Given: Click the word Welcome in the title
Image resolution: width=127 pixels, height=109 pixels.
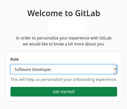Looking at the screenshot, I should tap(45, 13).
